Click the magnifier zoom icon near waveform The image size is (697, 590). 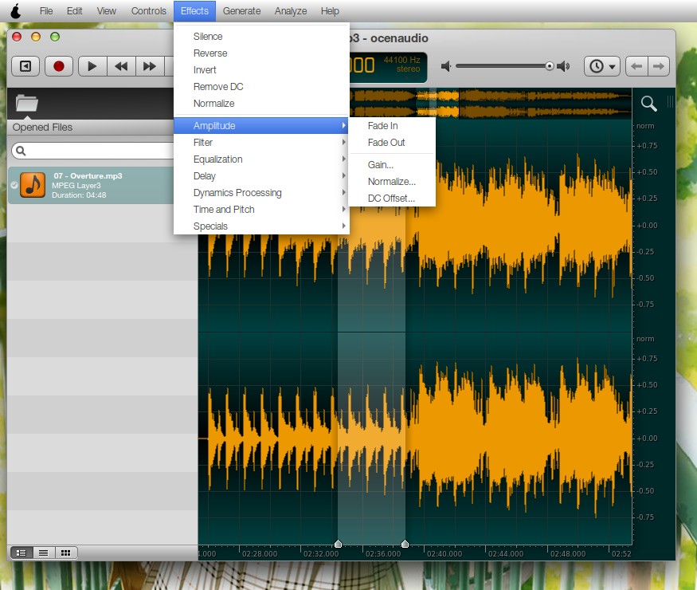(x=648, y=103)
